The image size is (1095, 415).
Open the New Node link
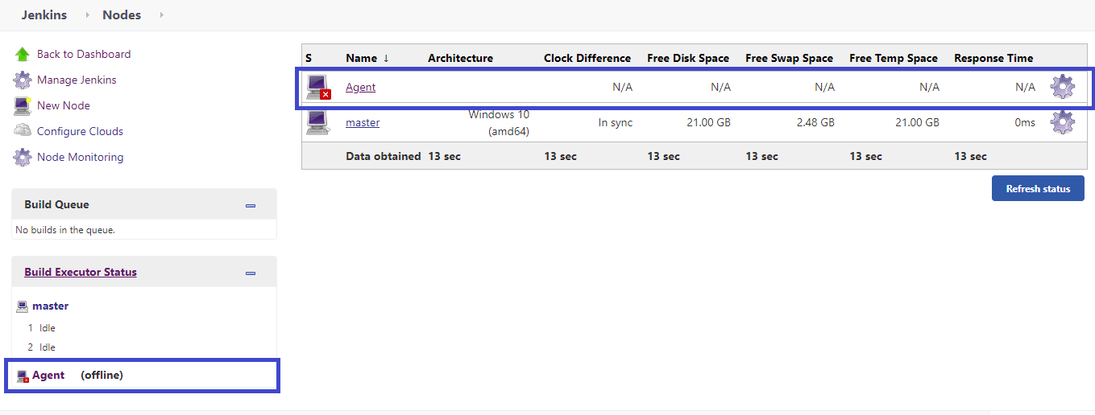pos(64,105)
